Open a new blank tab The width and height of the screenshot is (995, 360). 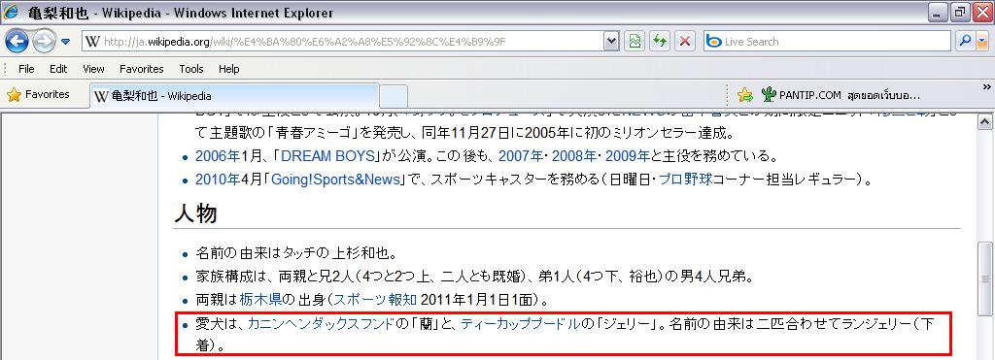click(394, 96)
